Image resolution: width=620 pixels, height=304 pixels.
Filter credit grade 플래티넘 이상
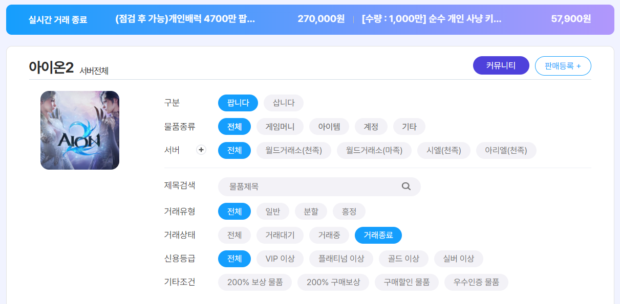341,259
